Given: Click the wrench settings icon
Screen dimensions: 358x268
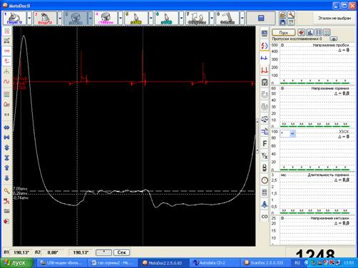Looking at the screenshot, I should pos(291,15).
